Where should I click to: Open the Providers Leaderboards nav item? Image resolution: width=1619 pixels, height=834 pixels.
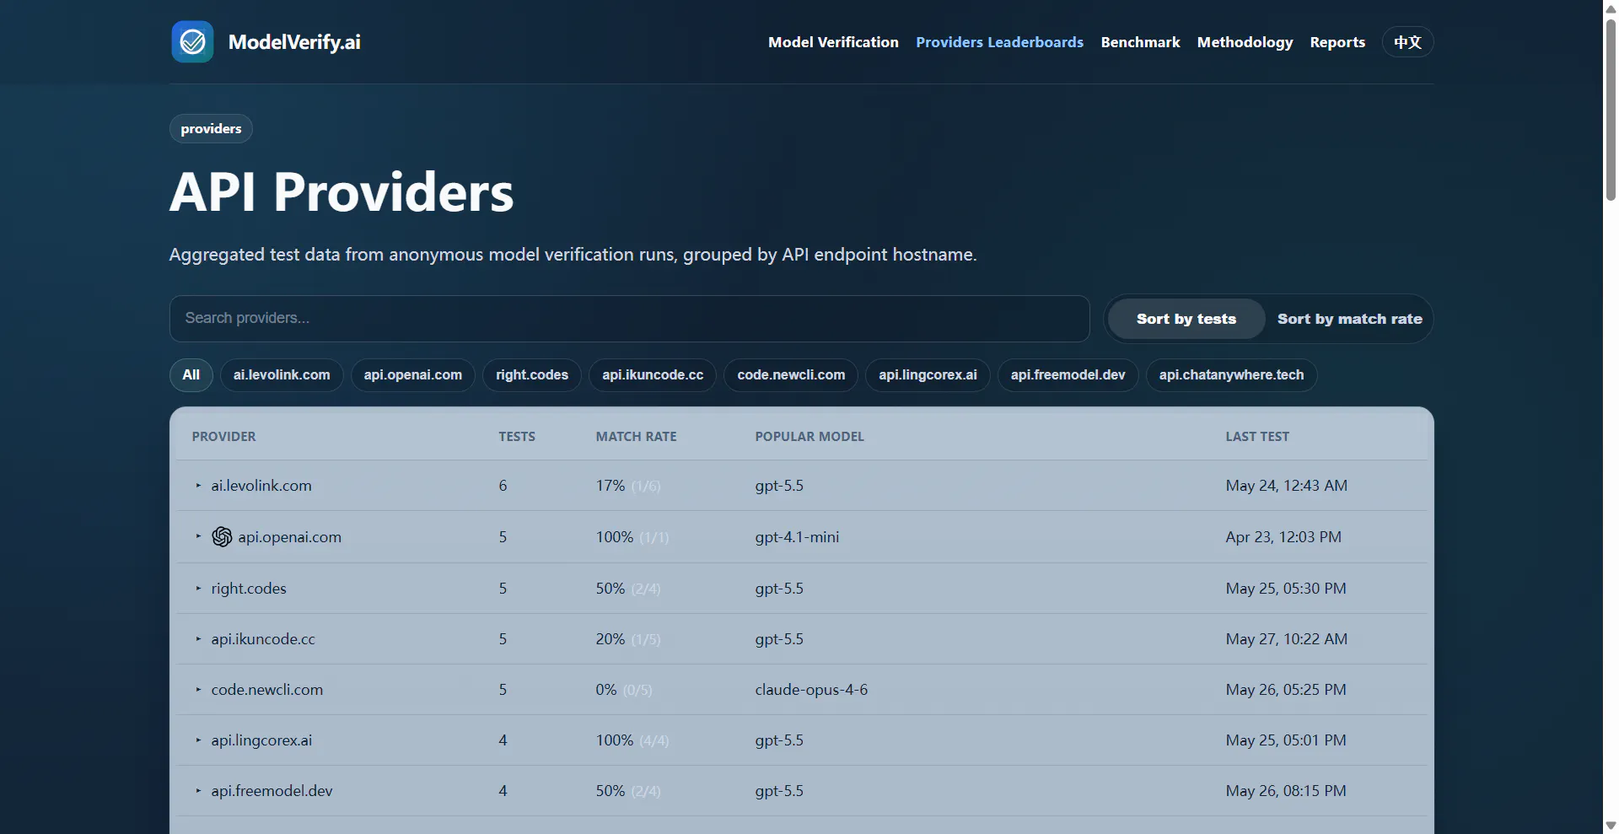(x=999, y=42)
